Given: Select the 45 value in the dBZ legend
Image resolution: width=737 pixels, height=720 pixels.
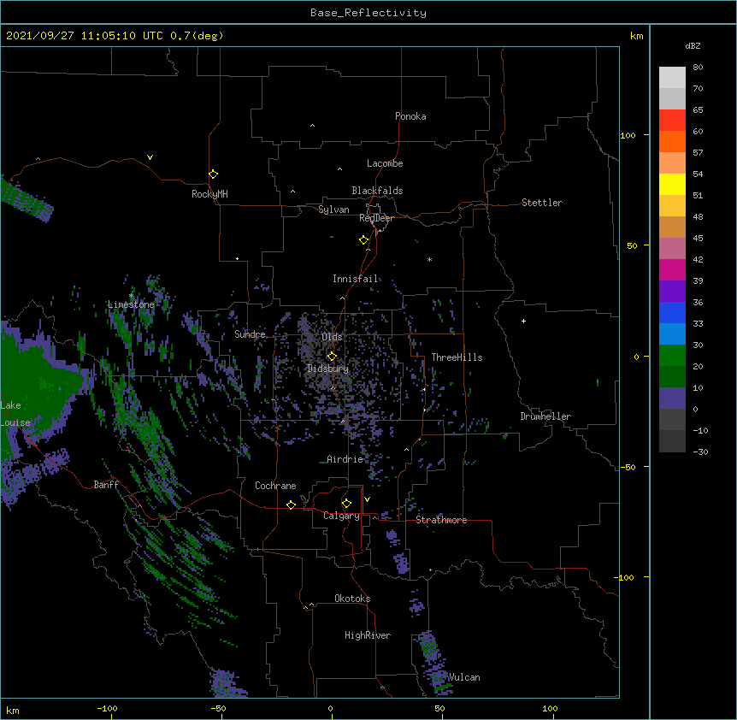Looking at the screenshot, I should pos(698,239).
